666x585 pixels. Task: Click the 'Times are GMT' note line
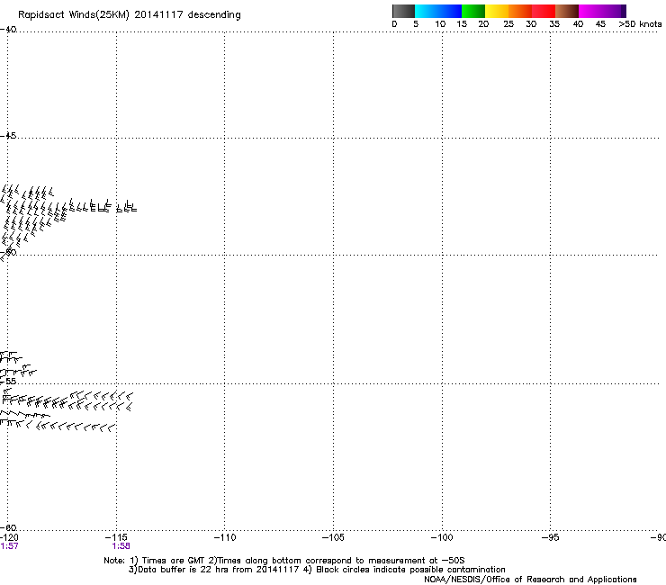coord(284,561)
